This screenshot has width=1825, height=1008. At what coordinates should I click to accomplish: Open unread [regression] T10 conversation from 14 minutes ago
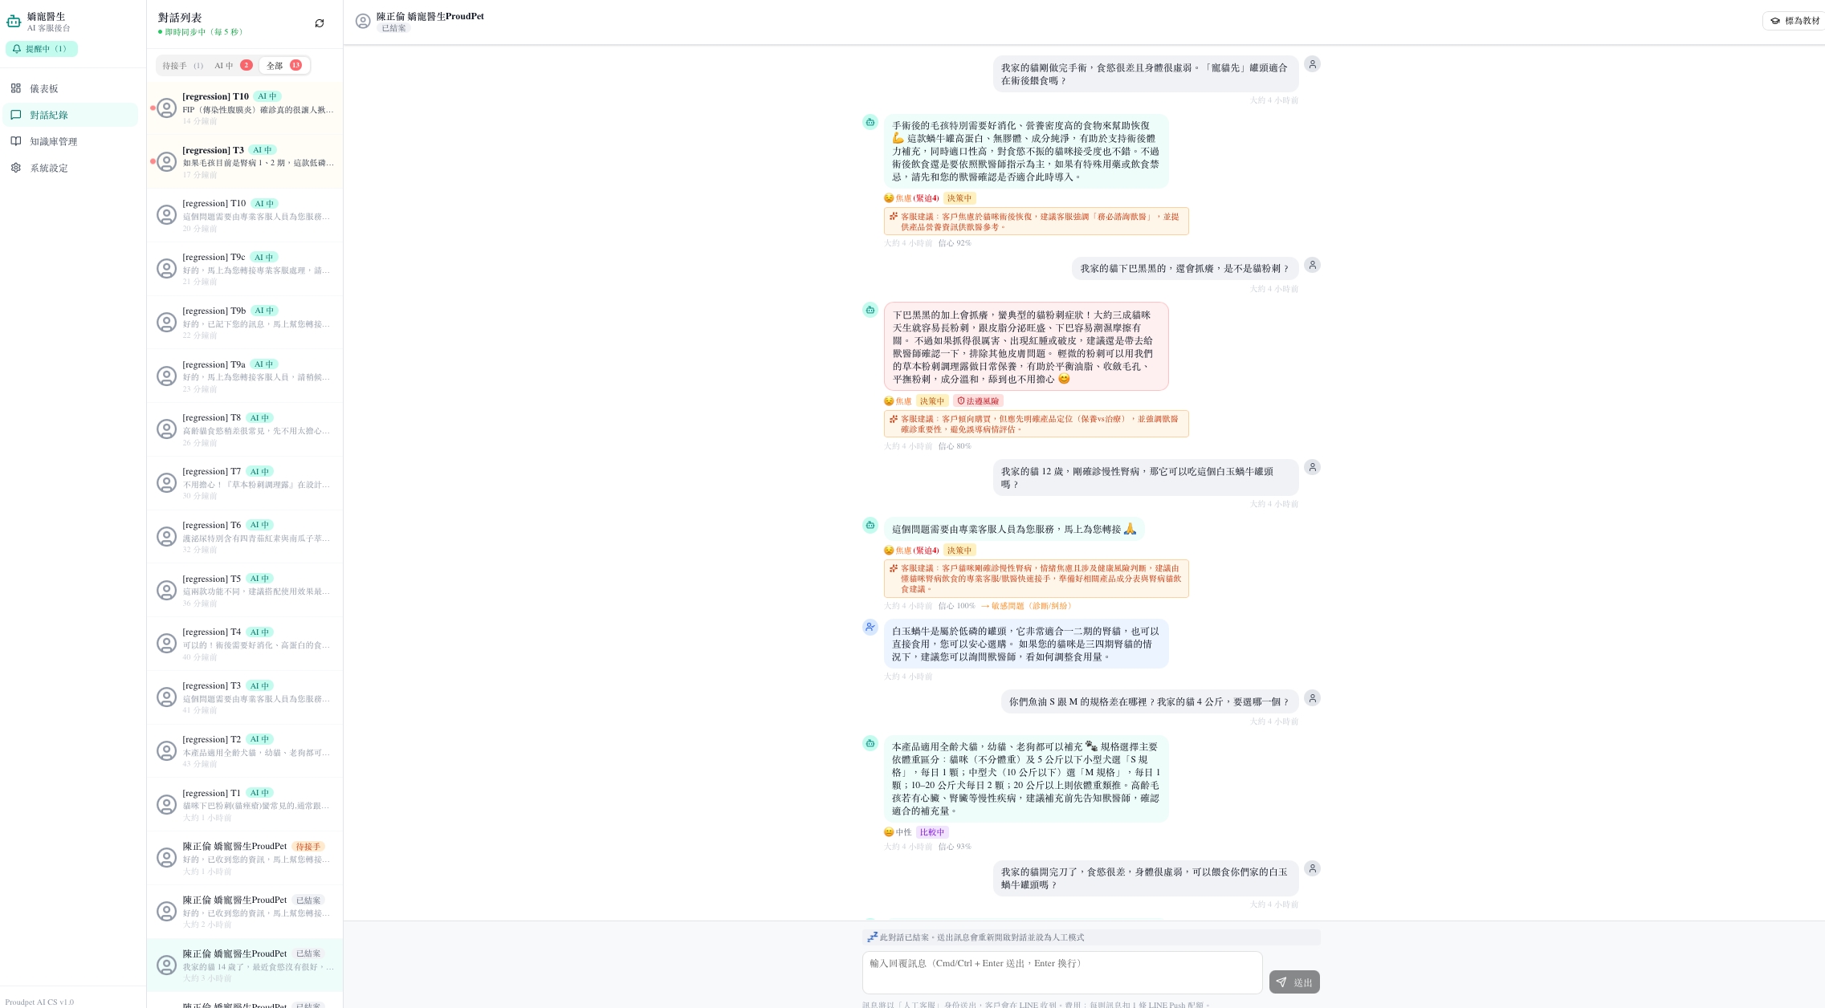[x=245, y=108]
